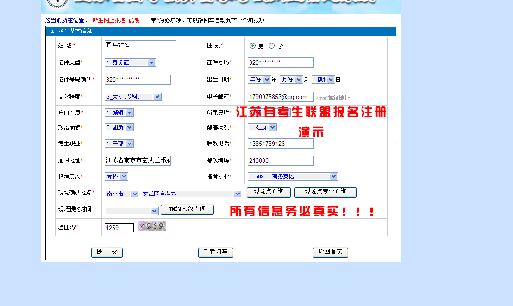Open the 月份 birth month dropdown
The width and height of the screenshot is (513, 306).
pyautogui.click(x=291, y=80)
